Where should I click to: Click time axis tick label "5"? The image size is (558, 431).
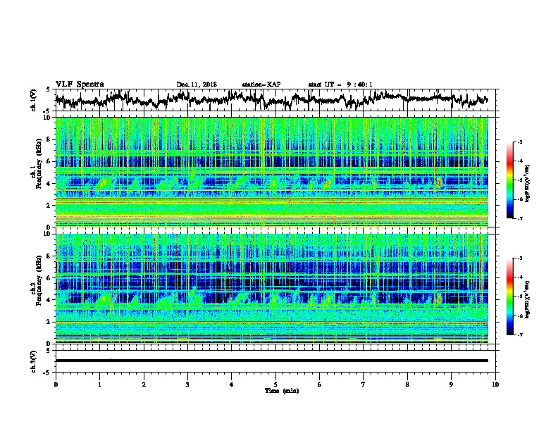(275, 385)
